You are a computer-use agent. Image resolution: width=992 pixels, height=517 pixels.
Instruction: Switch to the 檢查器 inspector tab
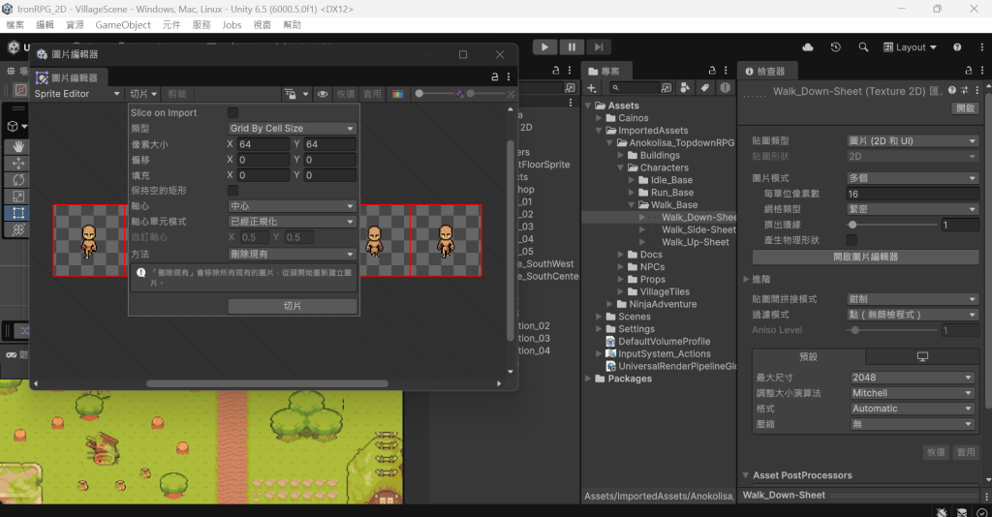765,71
